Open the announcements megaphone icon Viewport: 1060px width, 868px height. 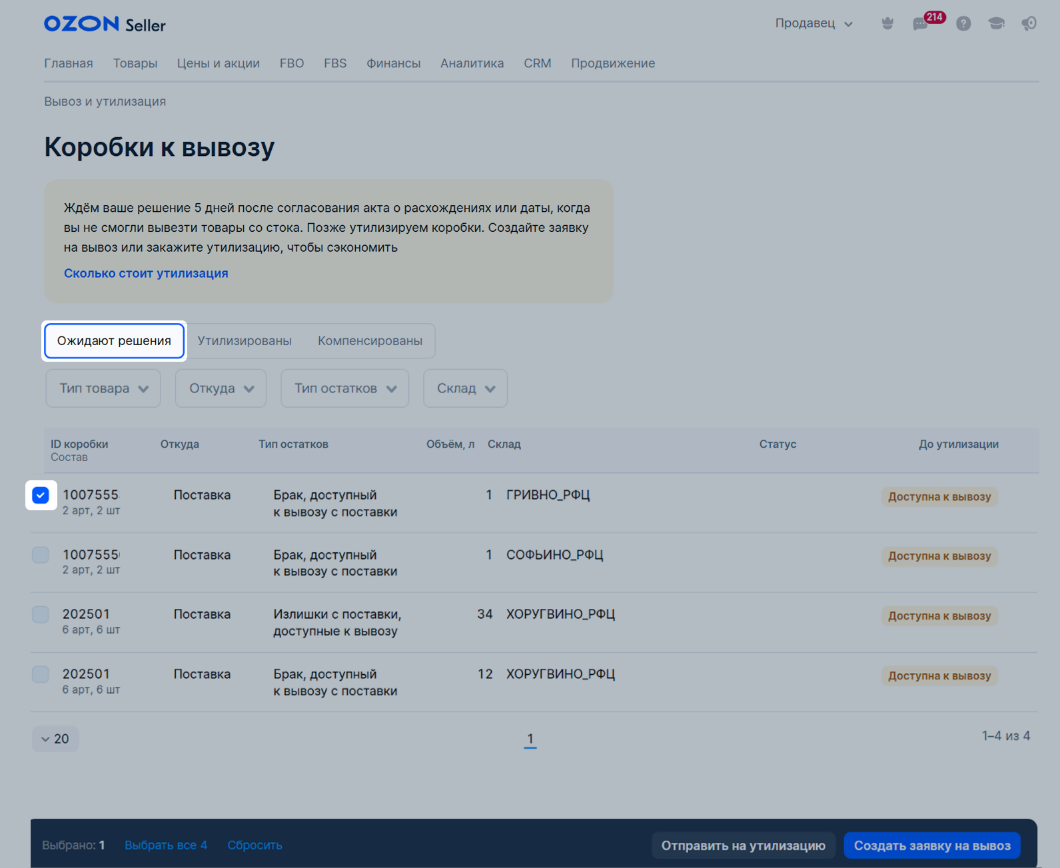(1029, 24)
